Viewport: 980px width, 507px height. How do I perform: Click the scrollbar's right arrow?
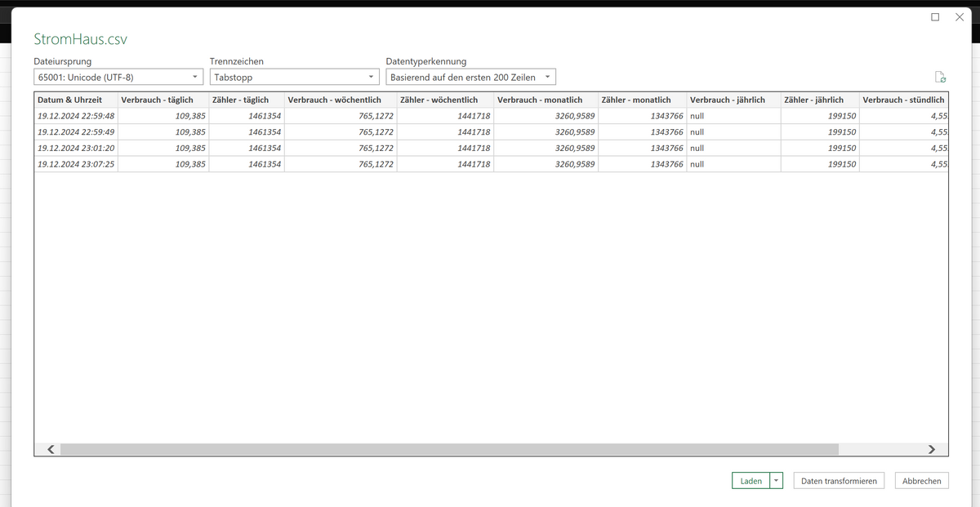point(931,449)
